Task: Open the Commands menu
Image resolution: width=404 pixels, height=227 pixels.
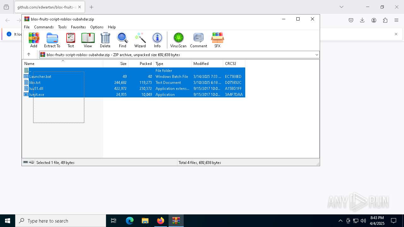Action: coord(44,27)
